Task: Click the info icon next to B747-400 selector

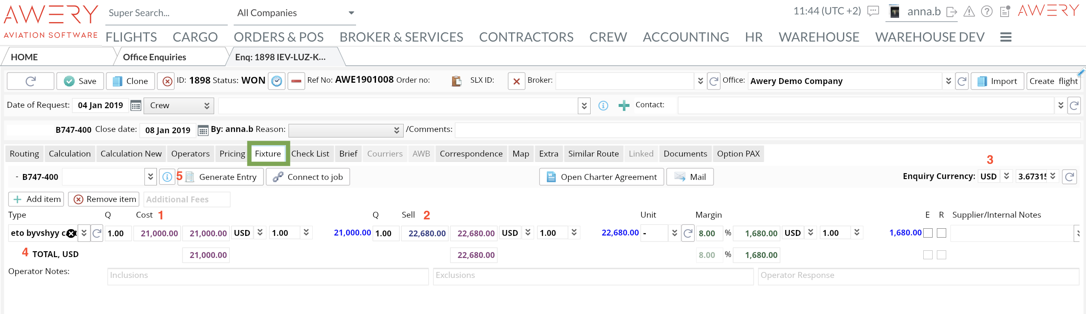Action: pyautogui.click(x=167, y=177)
